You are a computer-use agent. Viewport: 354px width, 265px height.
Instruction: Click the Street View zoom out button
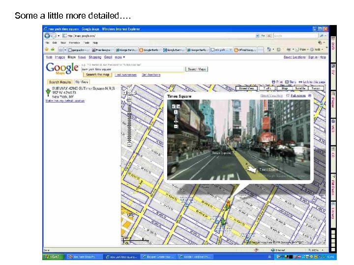[x=176, y=127]
